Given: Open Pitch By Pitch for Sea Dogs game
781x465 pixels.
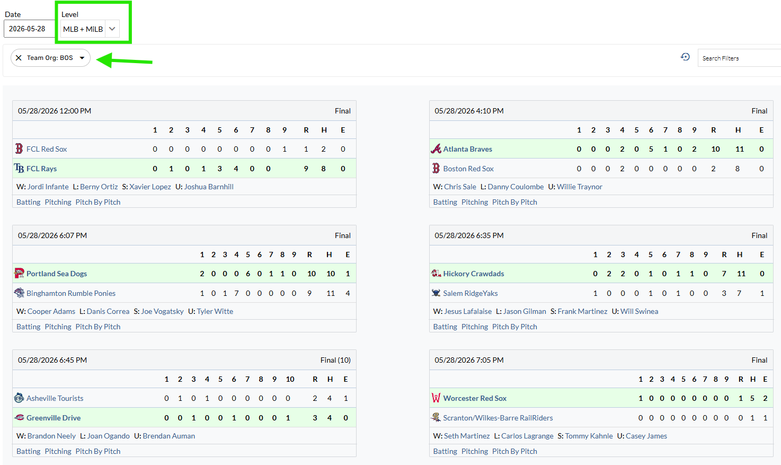Looking at the screenshot, I should point(98,327).
